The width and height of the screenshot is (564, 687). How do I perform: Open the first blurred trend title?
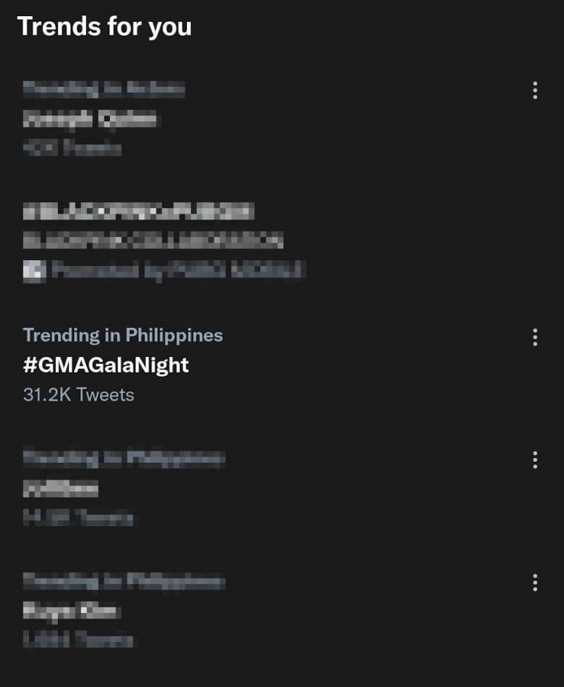(x=90, y=119)
